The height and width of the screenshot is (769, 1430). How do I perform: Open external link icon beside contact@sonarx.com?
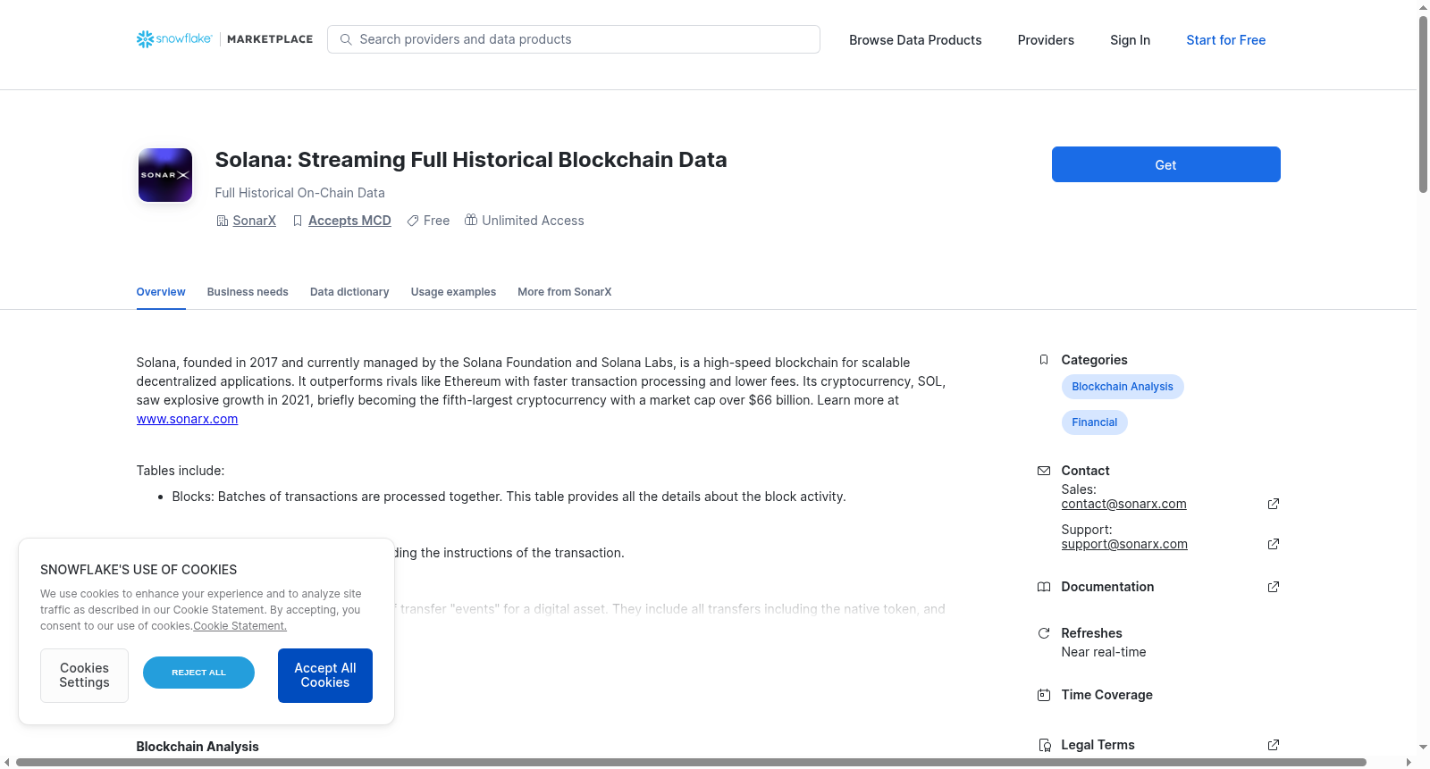point(1274,504)
